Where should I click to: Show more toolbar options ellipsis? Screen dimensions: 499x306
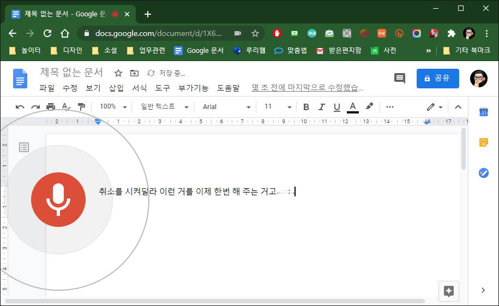coord(390,107)
